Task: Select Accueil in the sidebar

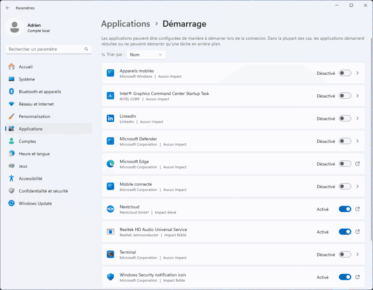Action: pyautogui.click(x=48, y=67)
